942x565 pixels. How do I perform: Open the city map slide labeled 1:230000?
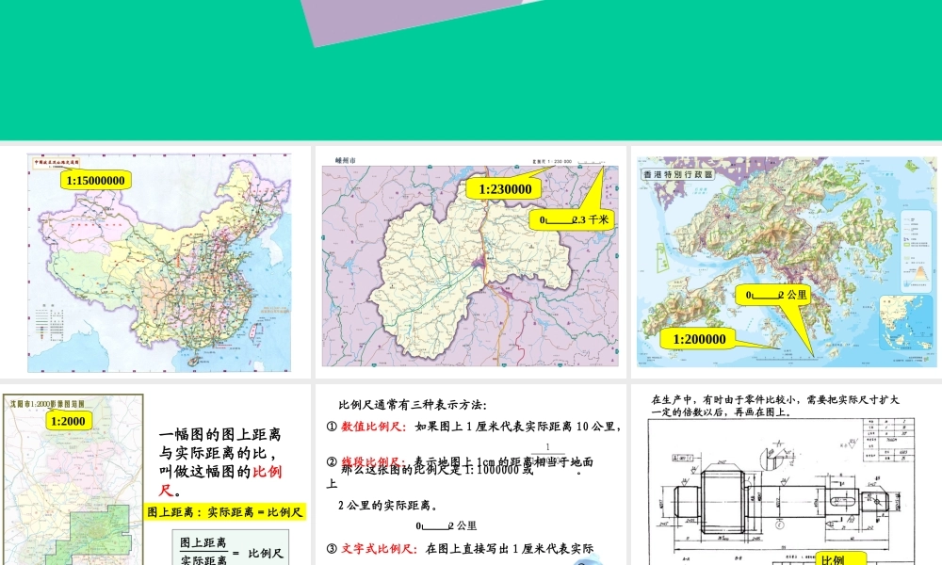[470, 262]
